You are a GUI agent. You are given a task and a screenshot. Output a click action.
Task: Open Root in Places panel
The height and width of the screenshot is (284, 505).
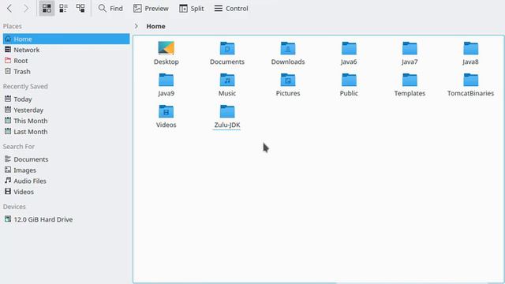click(x=66, y=61)
